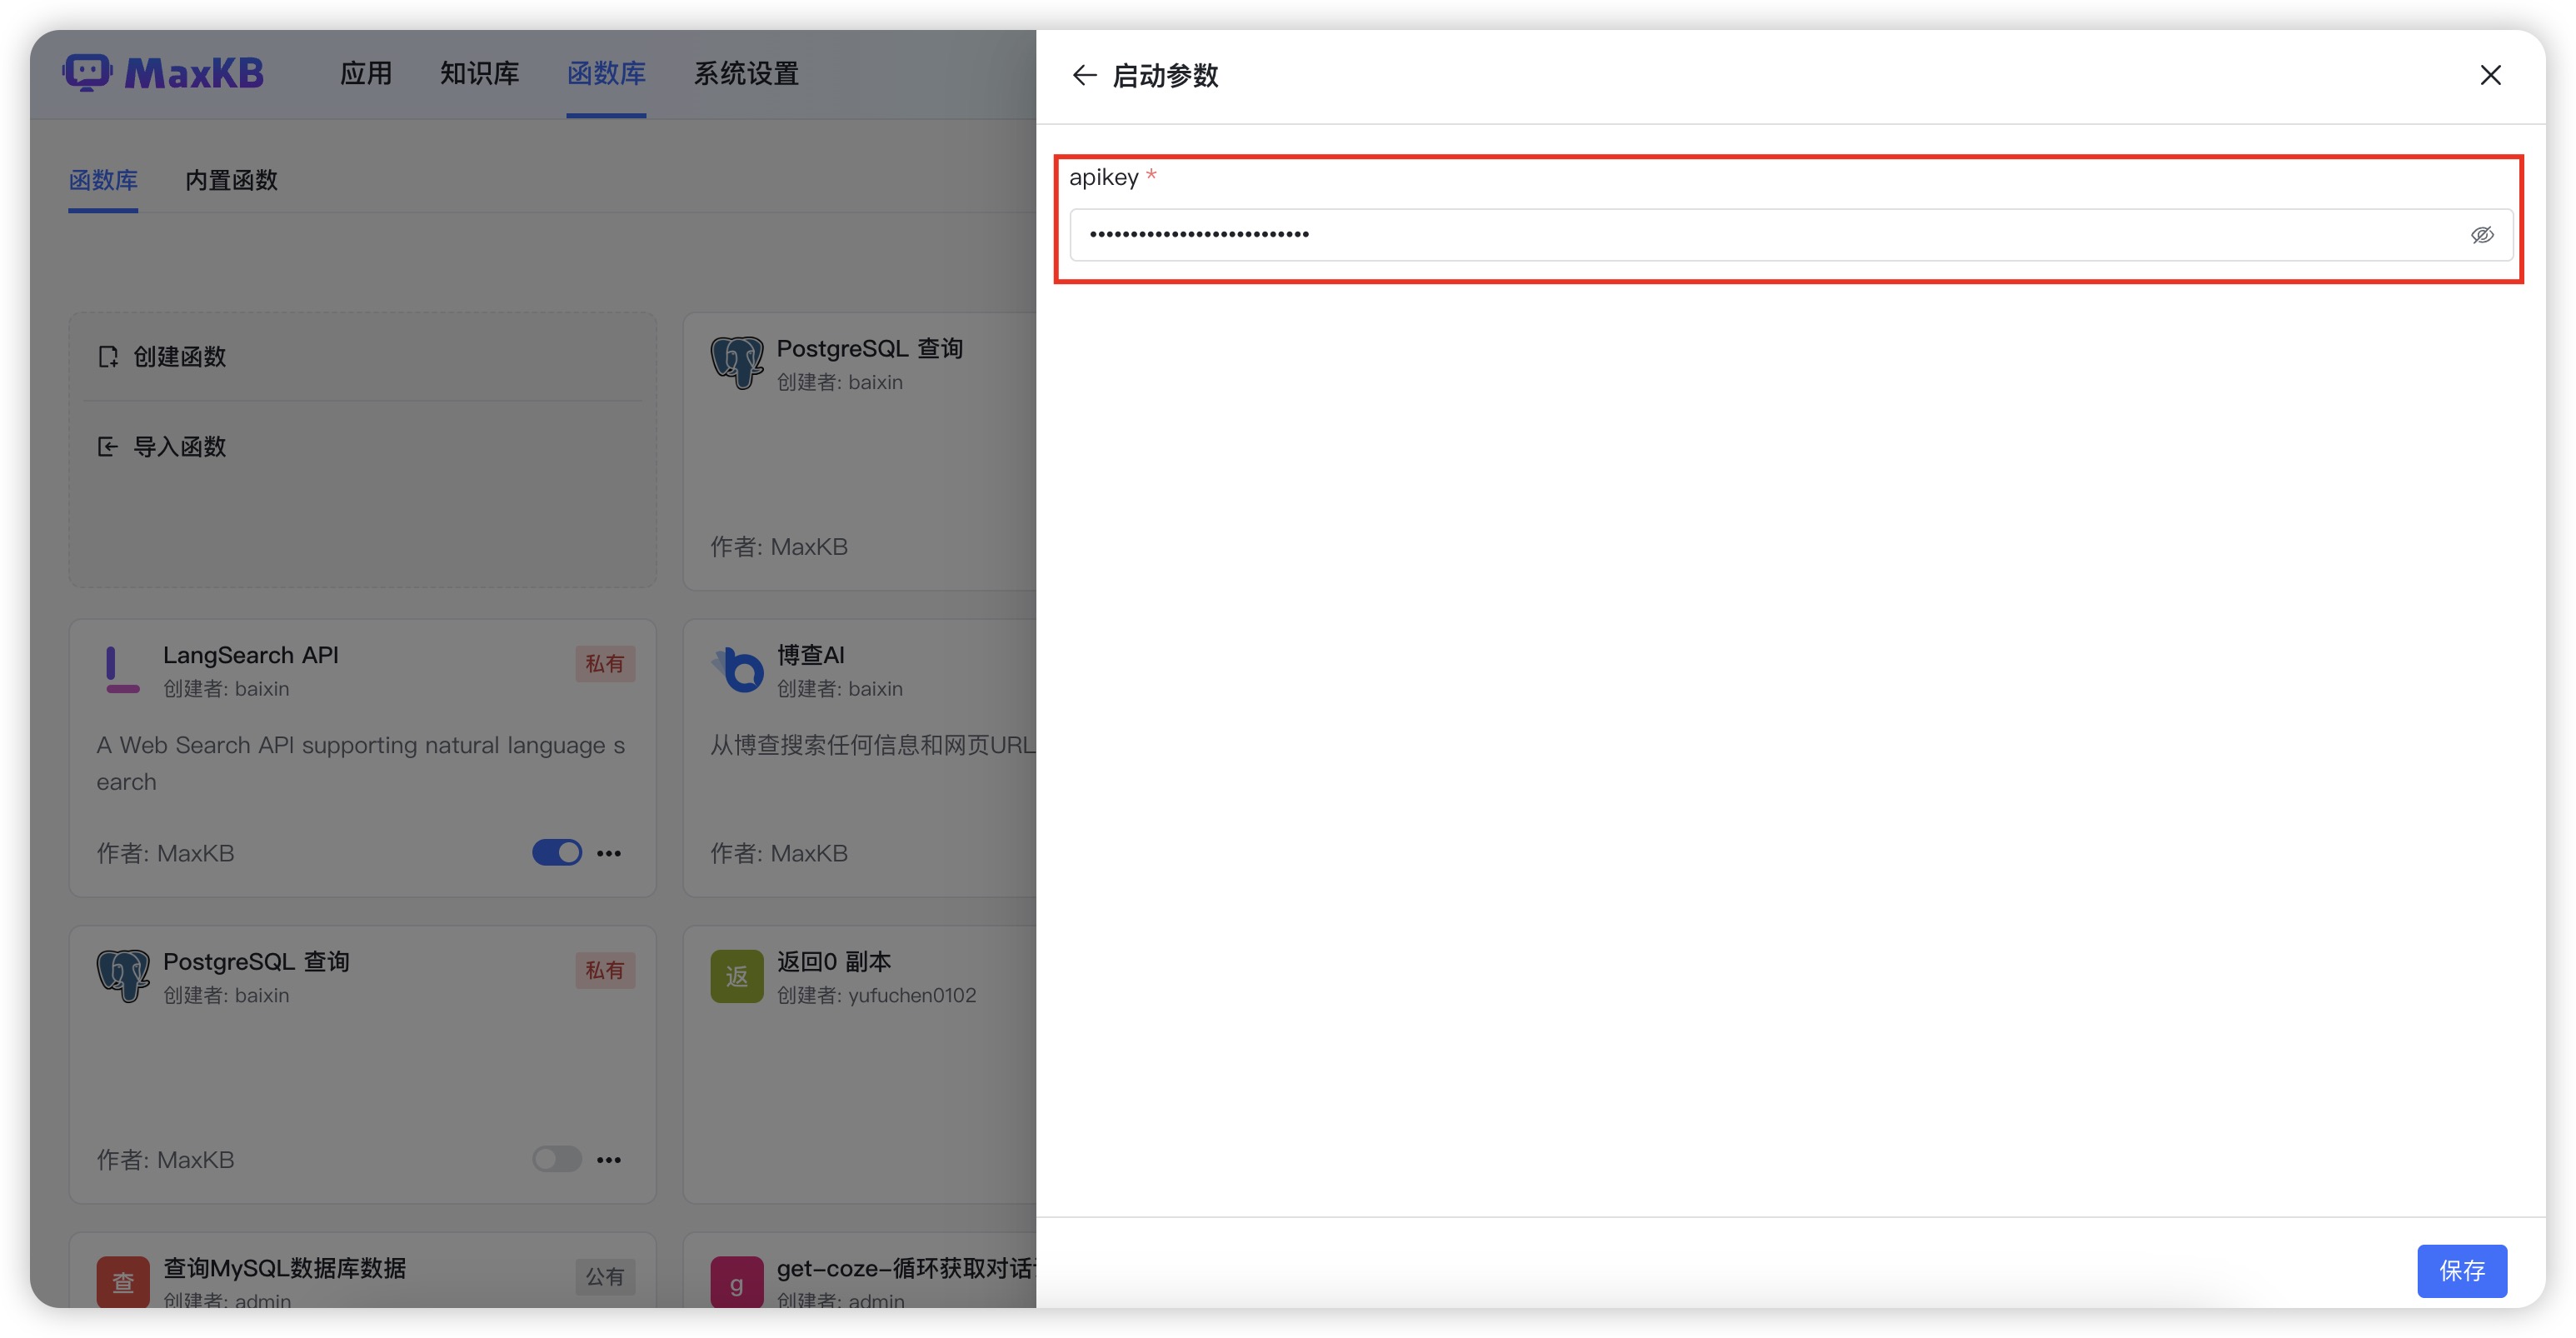Click the 博查AI logo icon
2576x1338 pixels.
[738, 670]
